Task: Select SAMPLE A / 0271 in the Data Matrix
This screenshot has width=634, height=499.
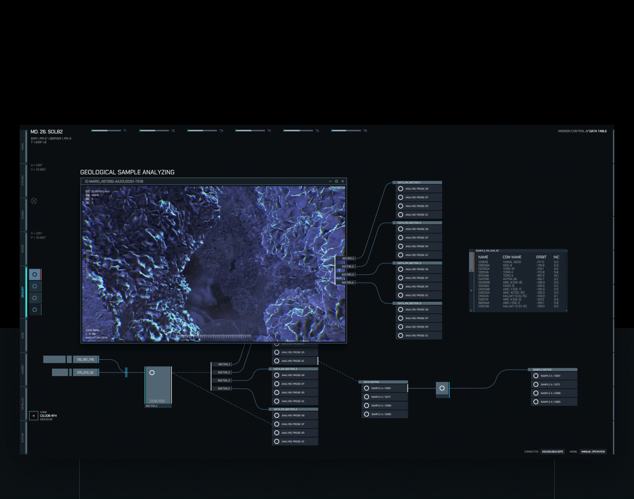Action: (385, 397)
